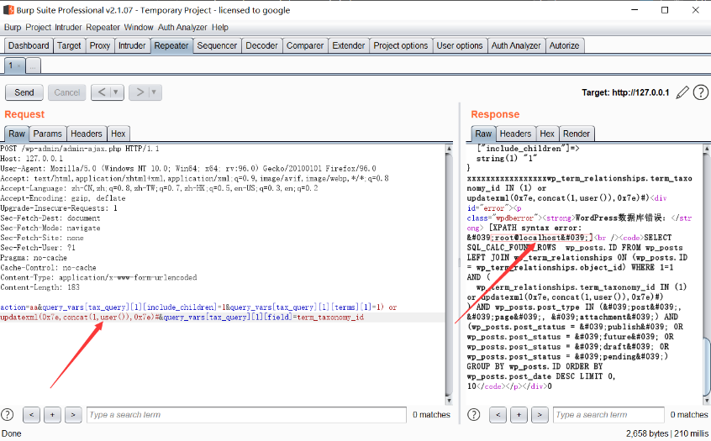The image size is (711, 441).
Task: Click down arrow of response scrollbar
Action: point(707,401)
